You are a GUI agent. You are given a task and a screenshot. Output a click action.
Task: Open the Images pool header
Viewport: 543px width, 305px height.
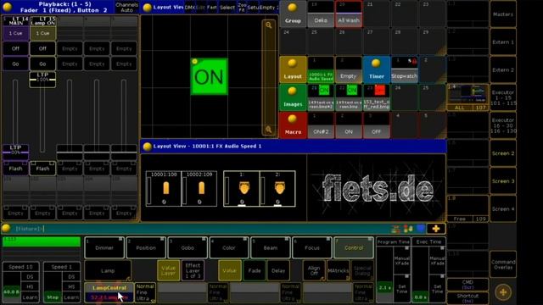pos(293,97)
